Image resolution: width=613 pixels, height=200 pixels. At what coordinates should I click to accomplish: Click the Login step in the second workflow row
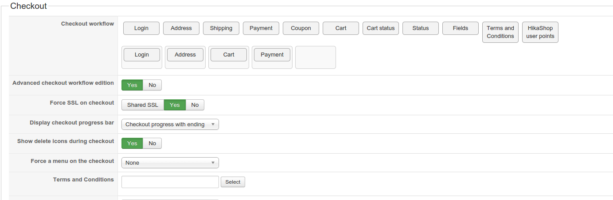pyautogui.click(x=142, y=55)
